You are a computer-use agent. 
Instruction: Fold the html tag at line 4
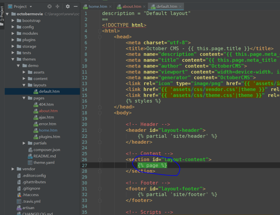pyautogui.click(x=100, y=31)
